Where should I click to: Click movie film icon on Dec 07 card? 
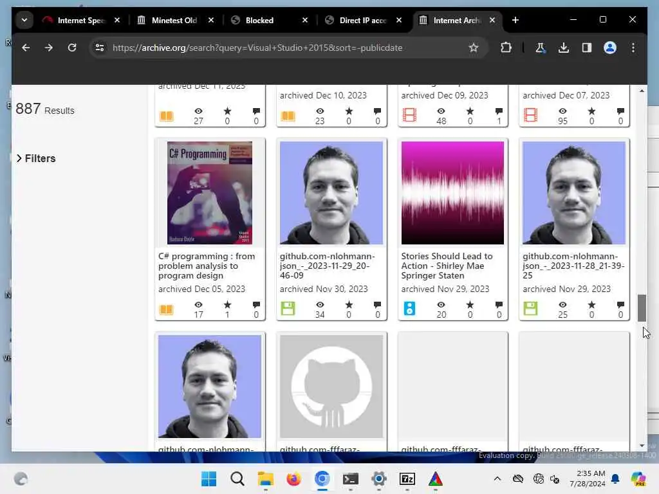click(x=530, y=115)
